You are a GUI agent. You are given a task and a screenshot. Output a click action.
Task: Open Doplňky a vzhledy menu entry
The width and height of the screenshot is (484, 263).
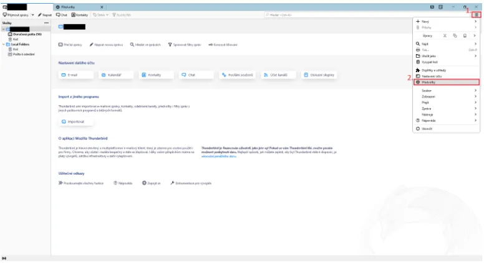click(447, 70)
